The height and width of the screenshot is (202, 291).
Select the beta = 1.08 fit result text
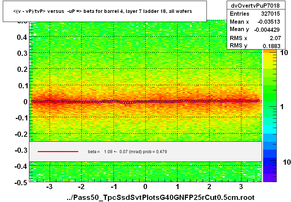tap(127, 152)
